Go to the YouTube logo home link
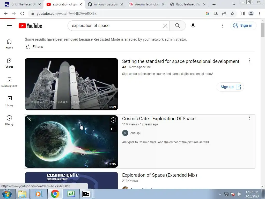The width and height of the screenshot is (265, 199). coord(30,26)
